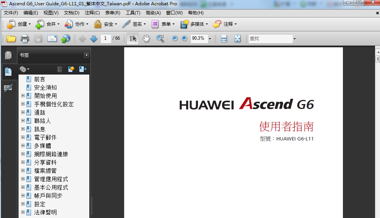This screenshot has width=380, height=218.
Task: Select the 分享資料 bookmark
Action: (45, 162)
